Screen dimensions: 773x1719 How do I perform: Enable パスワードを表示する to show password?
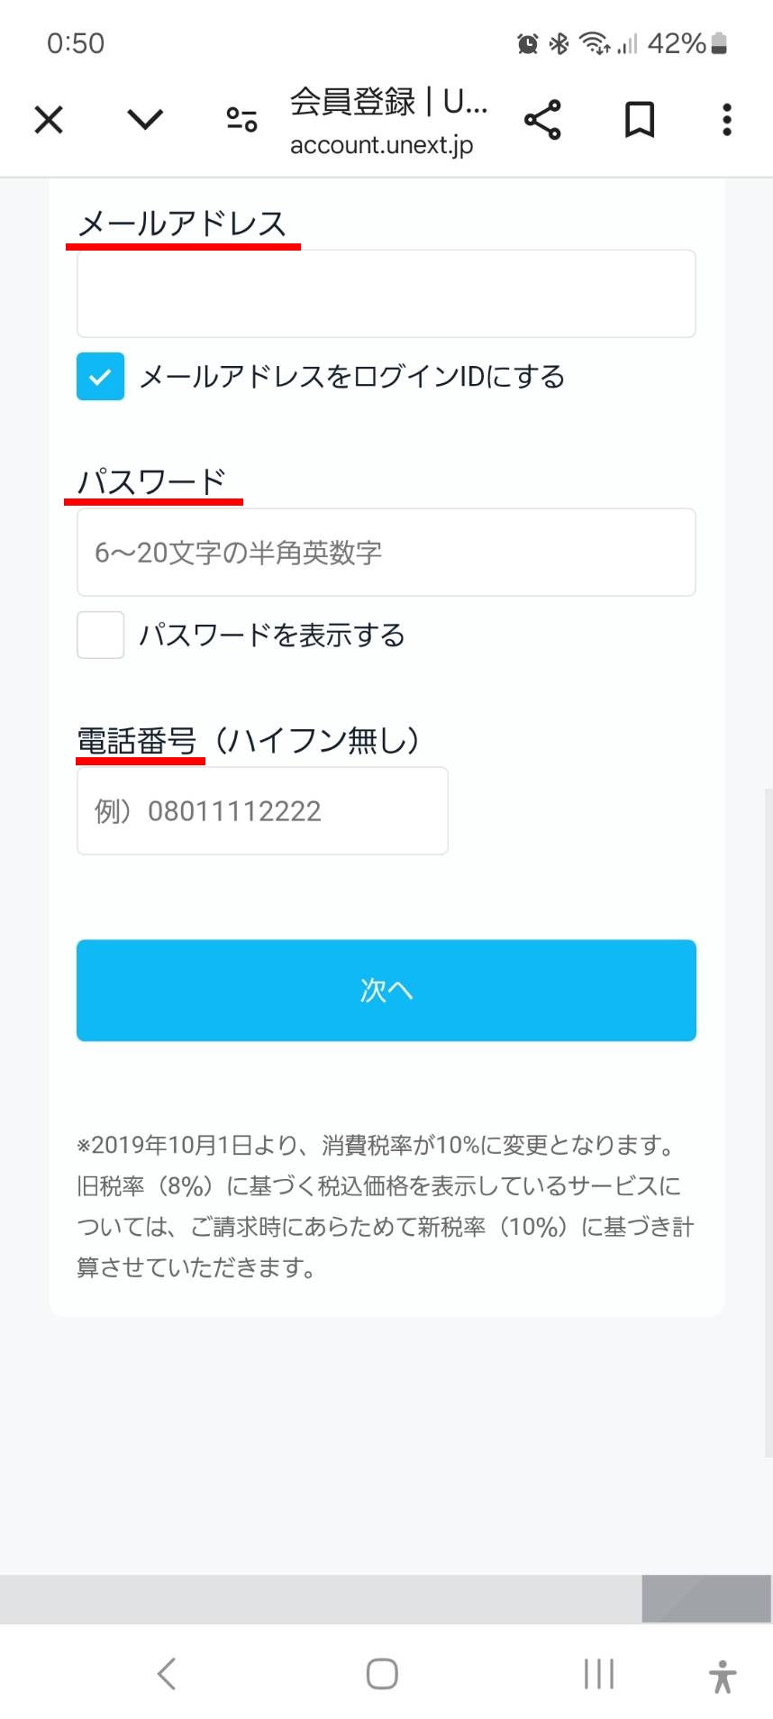pos(99,635)
